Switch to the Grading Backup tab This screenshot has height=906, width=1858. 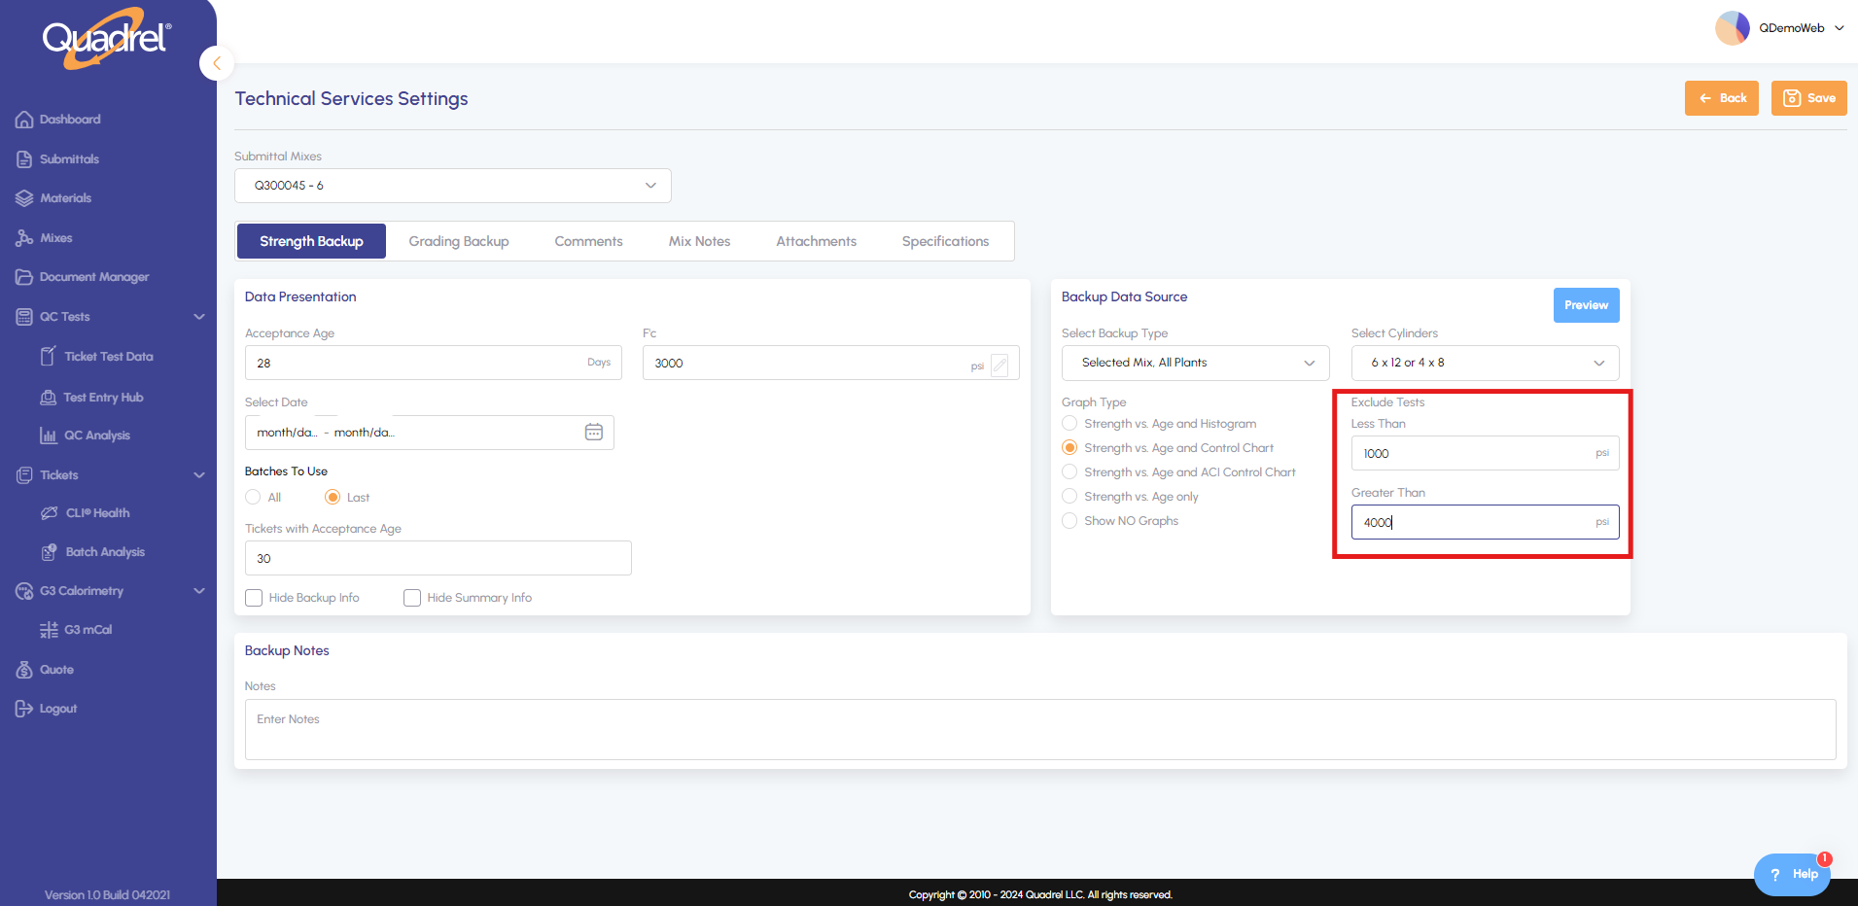(458, 241)
